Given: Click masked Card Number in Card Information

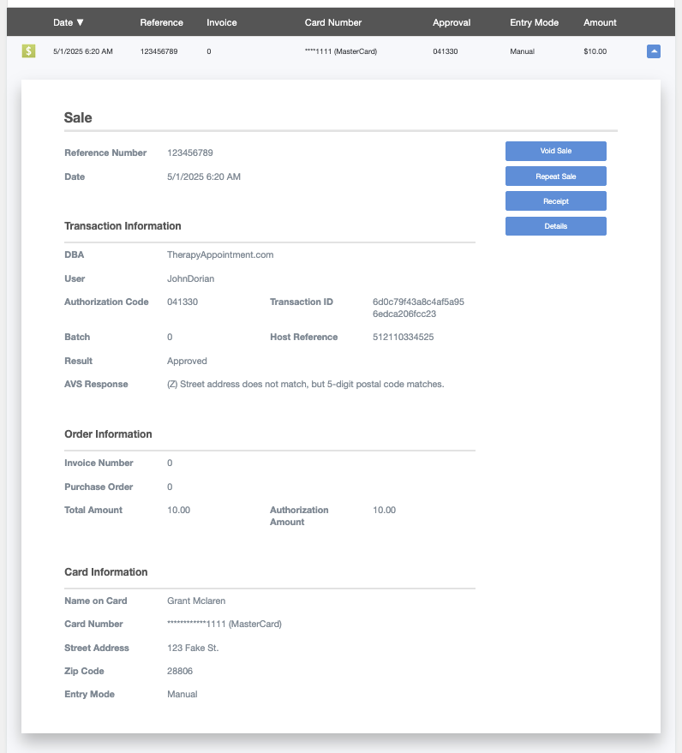Looking at the screenshot, I should (x=224, y=624).
